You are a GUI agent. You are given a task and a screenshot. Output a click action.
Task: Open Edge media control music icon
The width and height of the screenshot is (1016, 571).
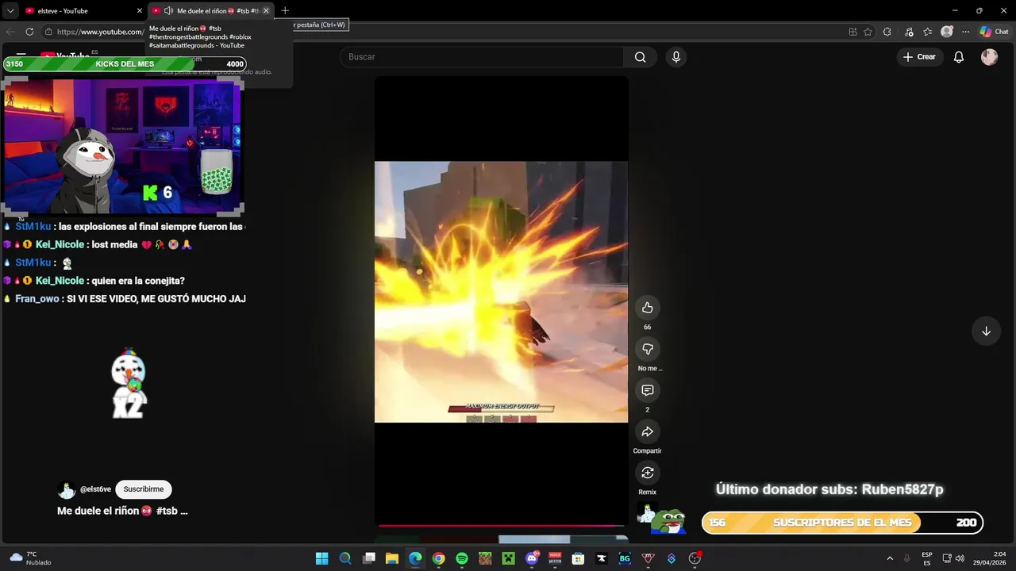[907, 32]
